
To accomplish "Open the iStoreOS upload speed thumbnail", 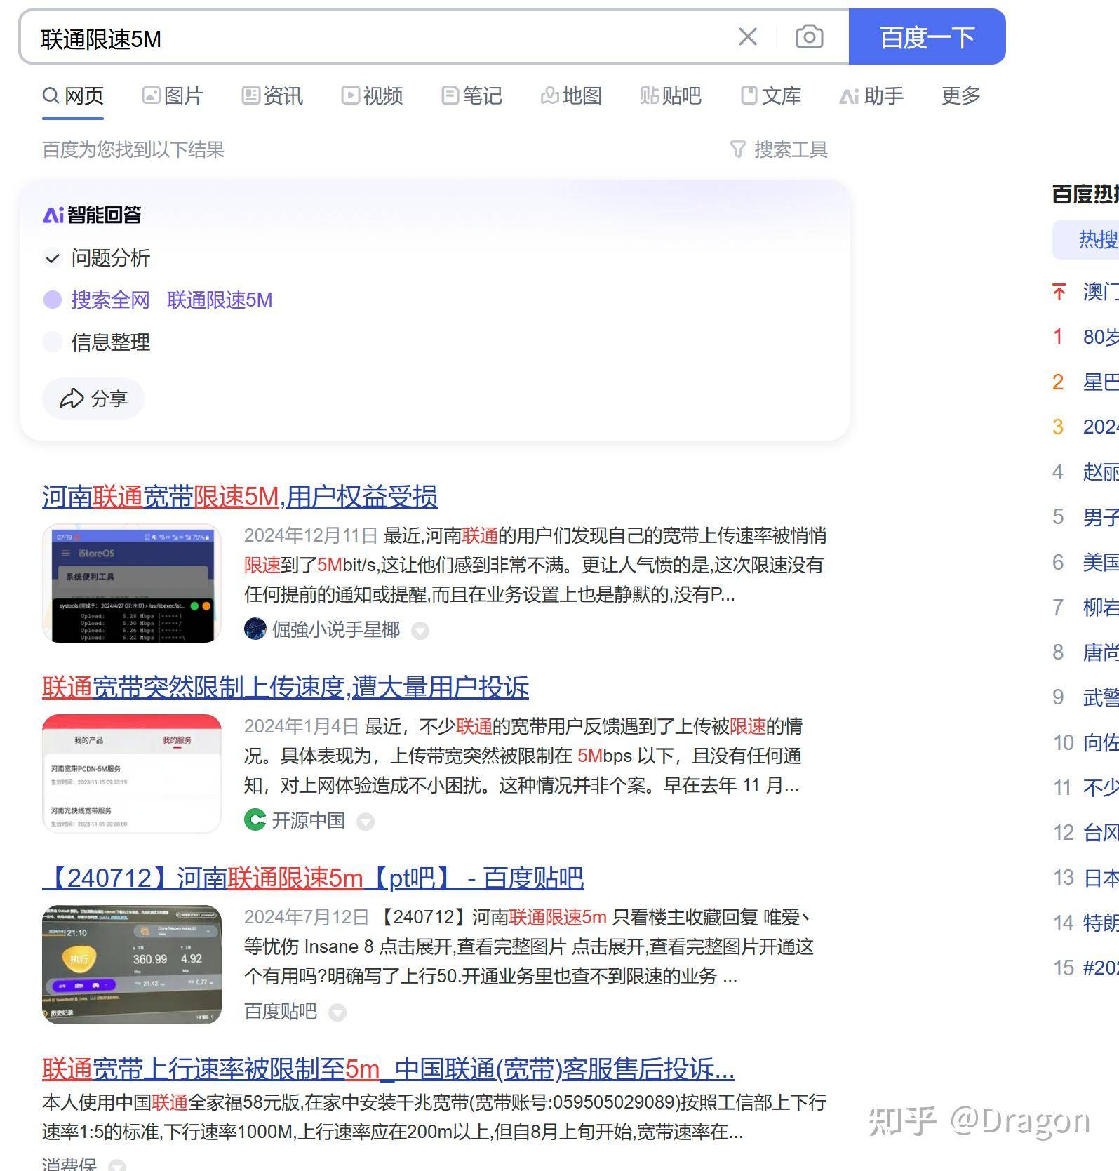I will click(x=132, y=583).
